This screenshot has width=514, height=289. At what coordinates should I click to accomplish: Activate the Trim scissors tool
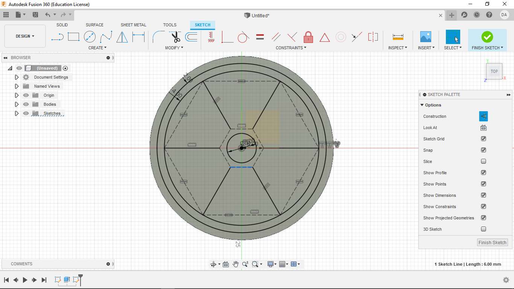click(175, 37)
